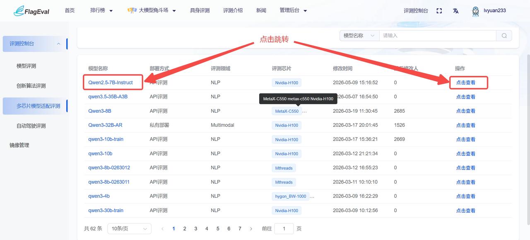Open 大模型角斗场 dropdown menu
Image resolution: width=530 pixels, height=240 pixels.
(x=157, y=11)
